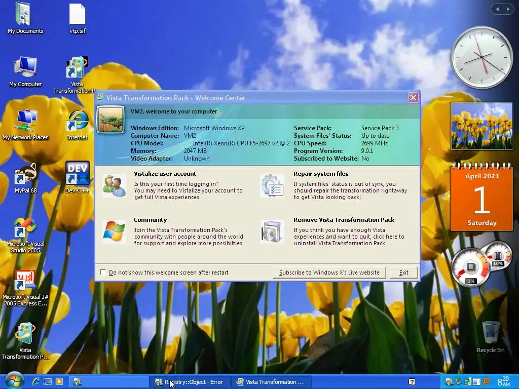
Task: Select the Dev-C++ desktop shortcut
Action: 77,178
